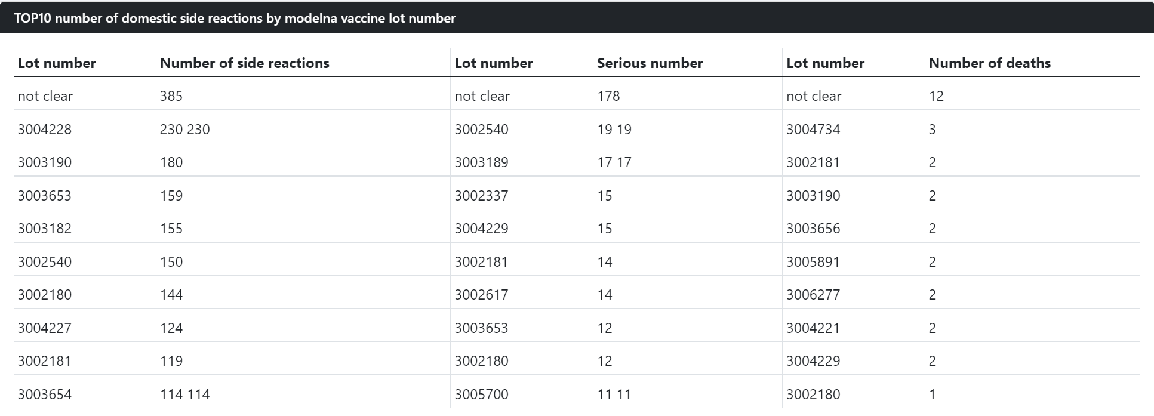Screen dimensions: 1154x416
Task: Select lot 3004221 in deaths table
Action: point(813,328)
